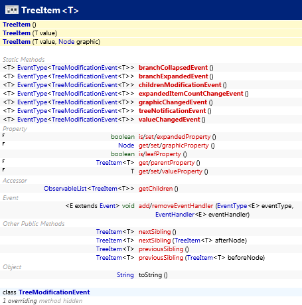Click String return type of toString
Image resolution: width=302 pixels, height=305 pixels.
click(x=125, y=275)
